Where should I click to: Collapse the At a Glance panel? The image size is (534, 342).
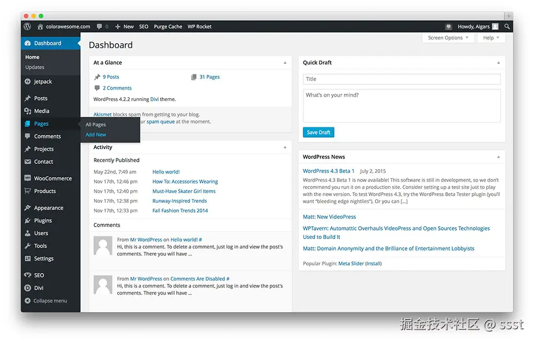pyautogui.click(x=285, y=62)
